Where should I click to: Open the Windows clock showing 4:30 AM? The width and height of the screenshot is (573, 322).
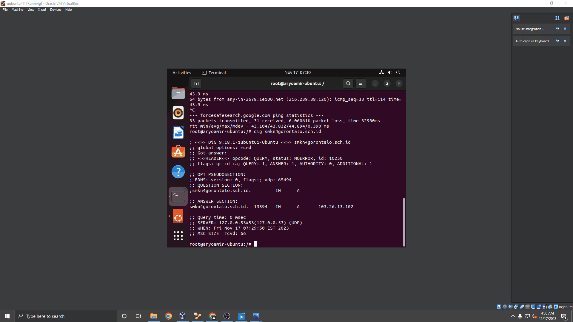[547, 316]
